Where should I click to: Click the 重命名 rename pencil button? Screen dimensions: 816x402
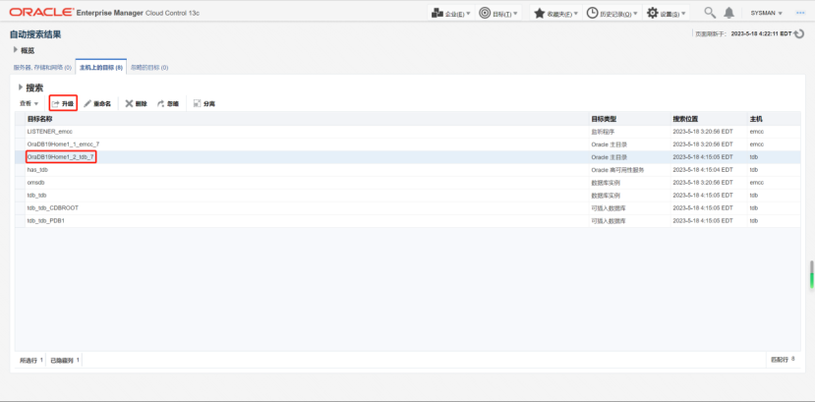pyautogui.click(x=97, y=104)
